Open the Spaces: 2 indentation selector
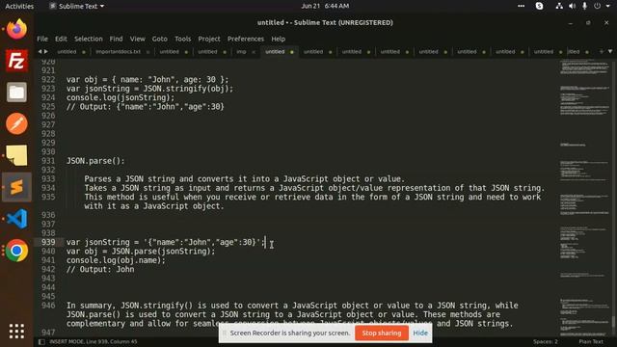This screenshot has height=347, width=617. (x=546, y=341)
